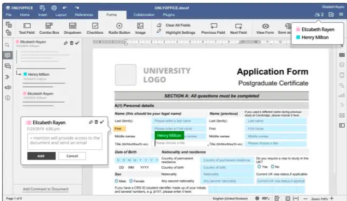
Task: Click the zoom in plus button
Action: click(332, 198)
